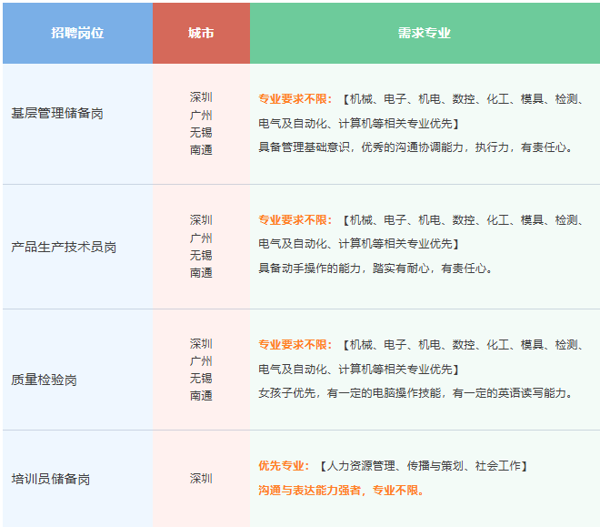
Task: Click 电气及自动化 line in 质量检验岗 row
Action: click(359, 370)
